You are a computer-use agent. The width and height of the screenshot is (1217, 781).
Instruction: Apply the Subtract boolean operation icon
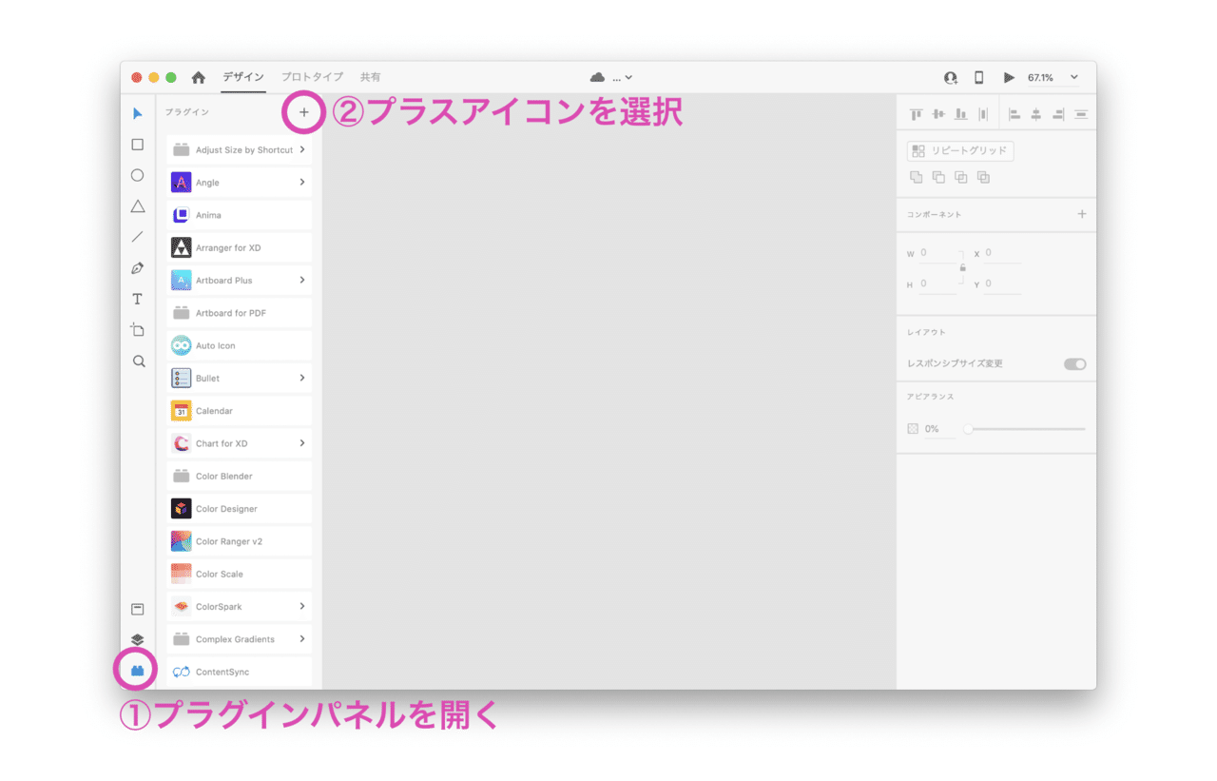click(x=938, y=177)
